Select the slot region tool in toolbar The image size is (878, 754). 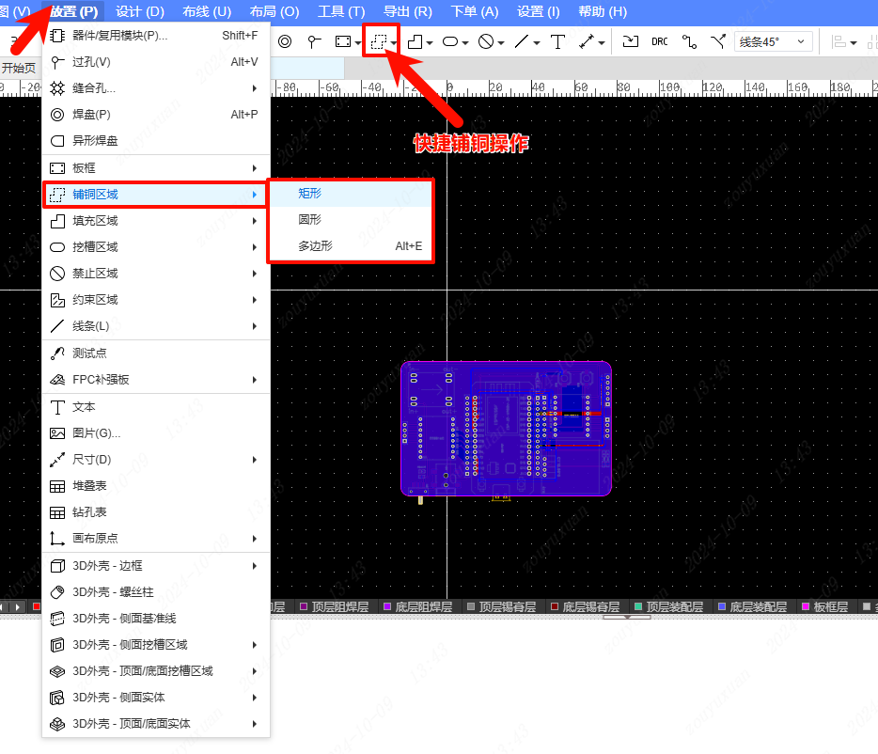click(450, 41)
